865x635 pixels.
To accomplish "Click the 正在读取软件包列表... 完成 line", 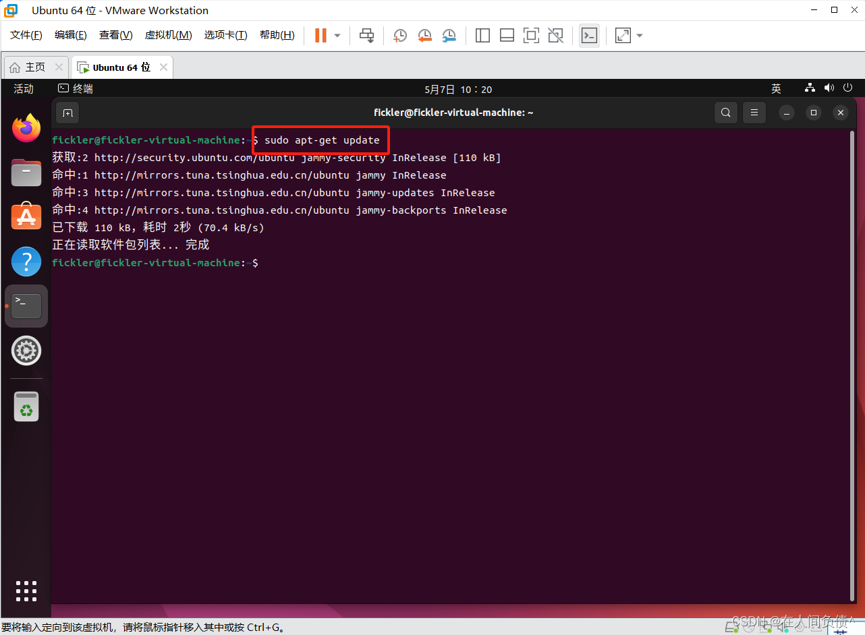I will [x=131, y=245].
